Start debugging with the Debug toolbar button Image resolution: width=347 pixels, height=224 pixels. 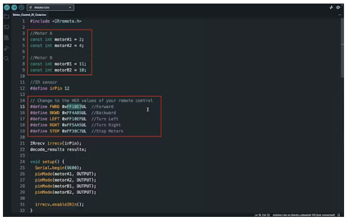21,8
